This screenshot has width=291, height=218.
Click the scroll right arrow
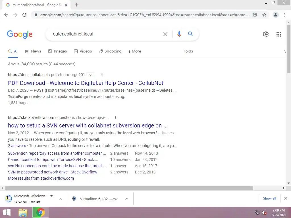click(284, 188)
